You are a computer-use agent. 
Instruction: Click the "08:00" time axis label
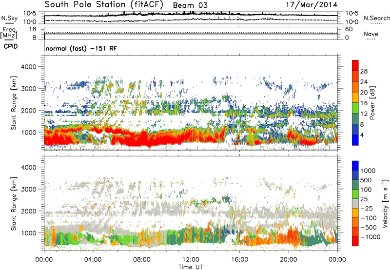pyautogui.click(x=142, y=260)
